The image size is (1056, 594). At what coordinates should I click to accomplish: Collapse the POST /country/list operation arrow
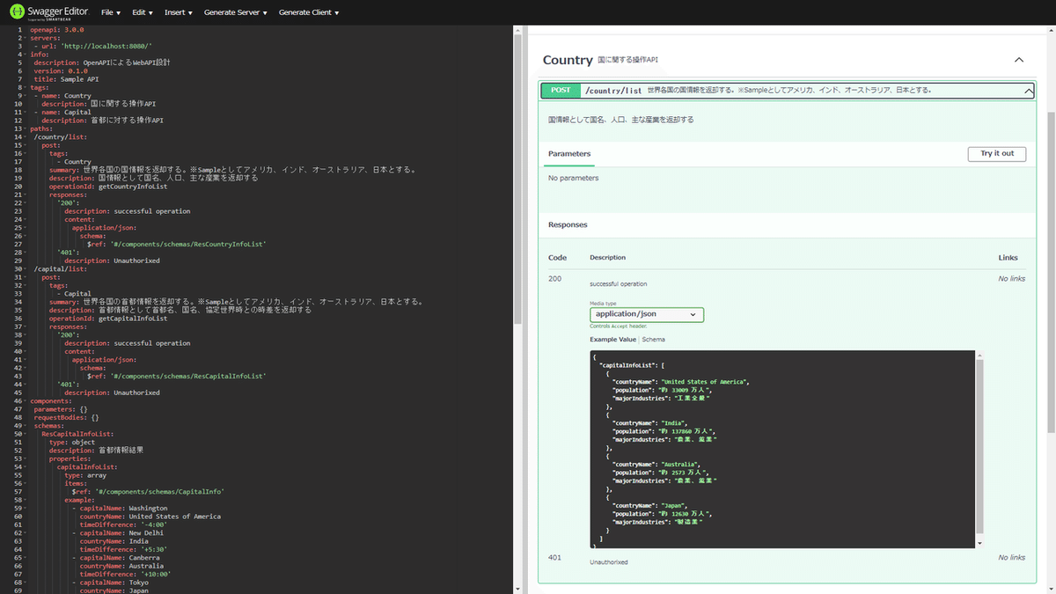pos(1028,90)
